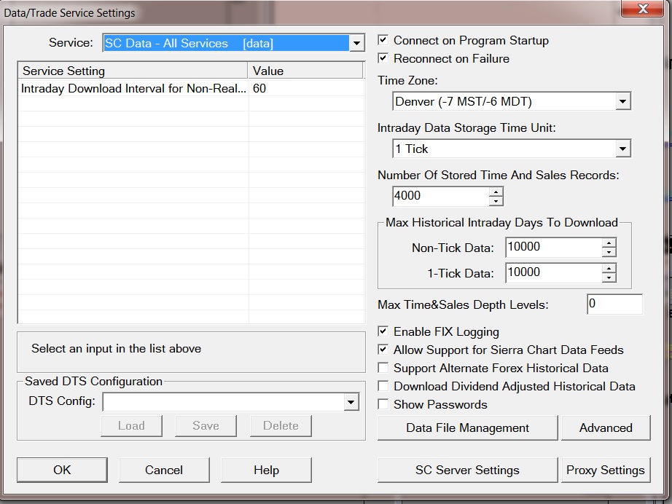Click the OK button
Viewport: 672px width, 504px height.
[x=62, y=470]
